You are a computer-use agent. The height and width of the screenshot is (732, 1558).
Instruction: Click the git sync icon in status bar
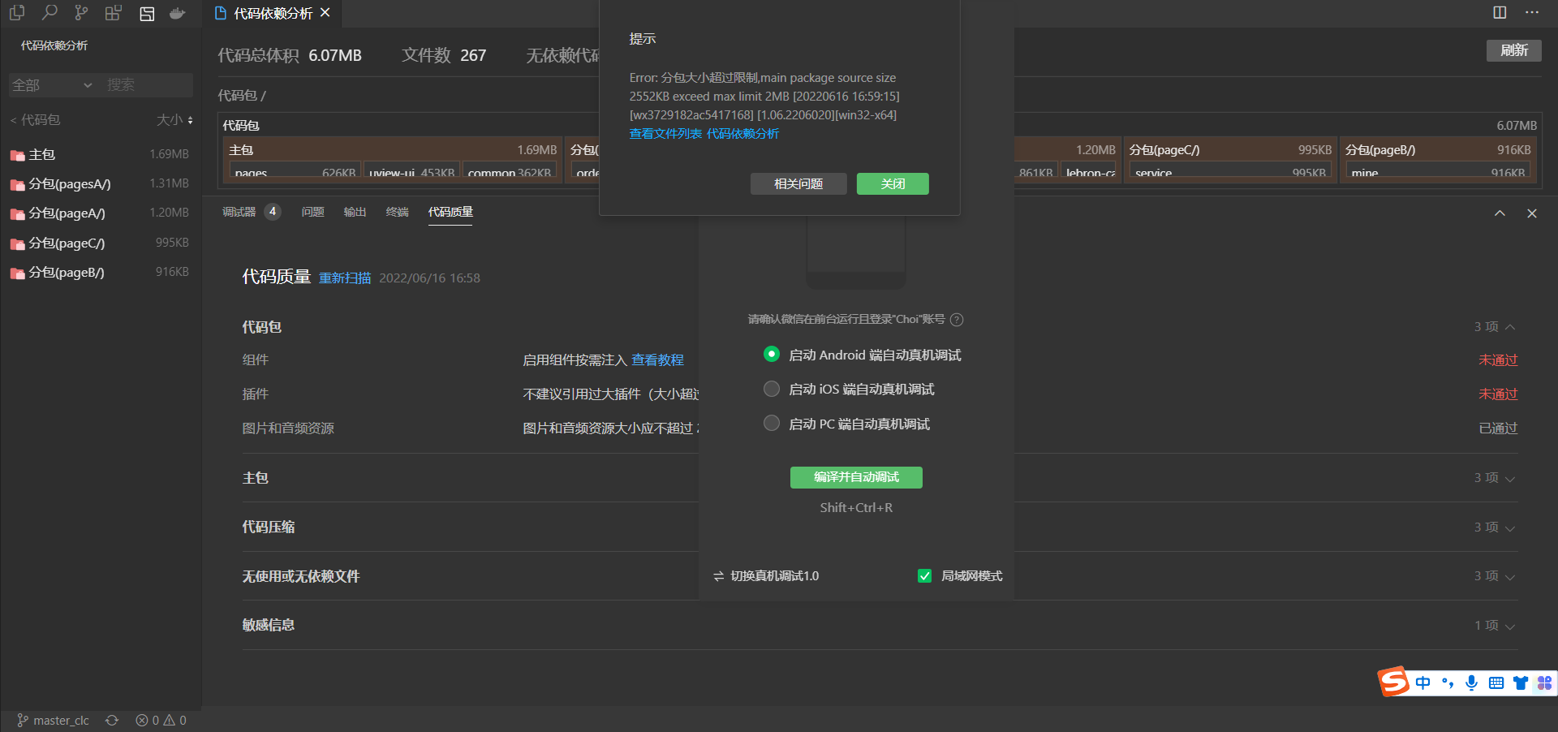pyautogui.click(x=112, y=721)
